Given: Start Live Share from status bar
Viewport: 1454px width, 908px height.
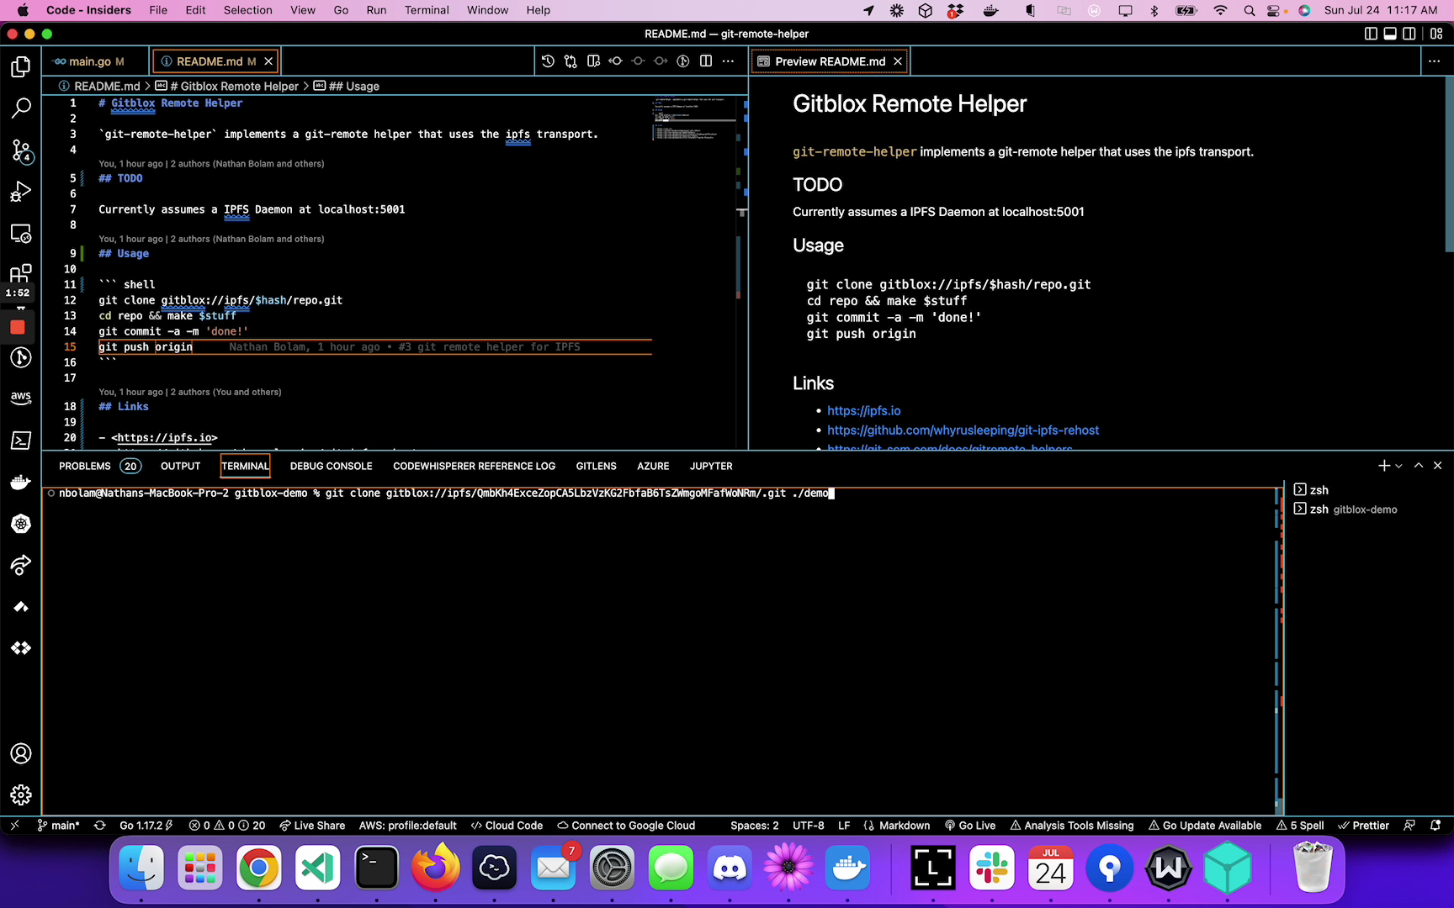Looking at the screenshot, I should pos(312,826).
